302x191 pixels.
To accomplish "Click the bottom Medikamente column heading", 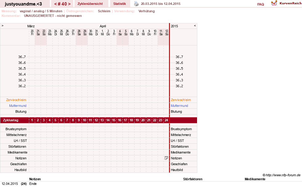I will coord(255,179).
